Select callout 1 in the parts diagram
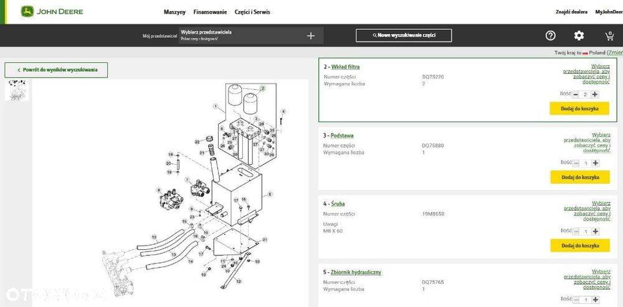The width and height of the screenshot is (623, 307). [x=216, y=106]
